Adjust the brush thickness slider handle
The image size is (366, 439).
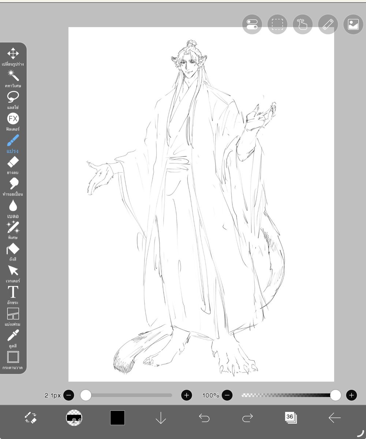[x=86, y=395]
